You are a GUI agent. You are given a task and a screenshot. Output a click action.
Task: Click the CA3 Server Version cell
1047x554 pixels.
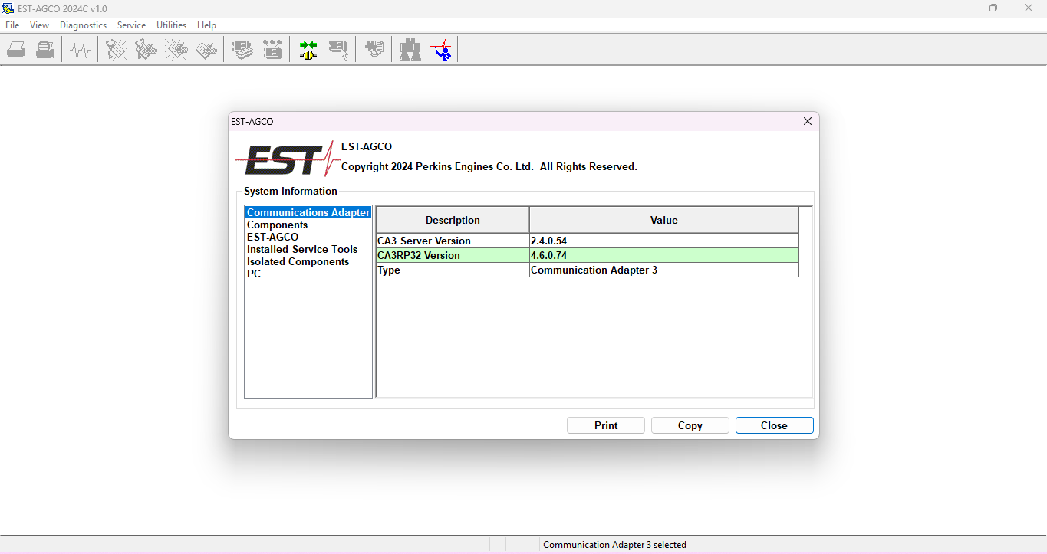[453, 241]
